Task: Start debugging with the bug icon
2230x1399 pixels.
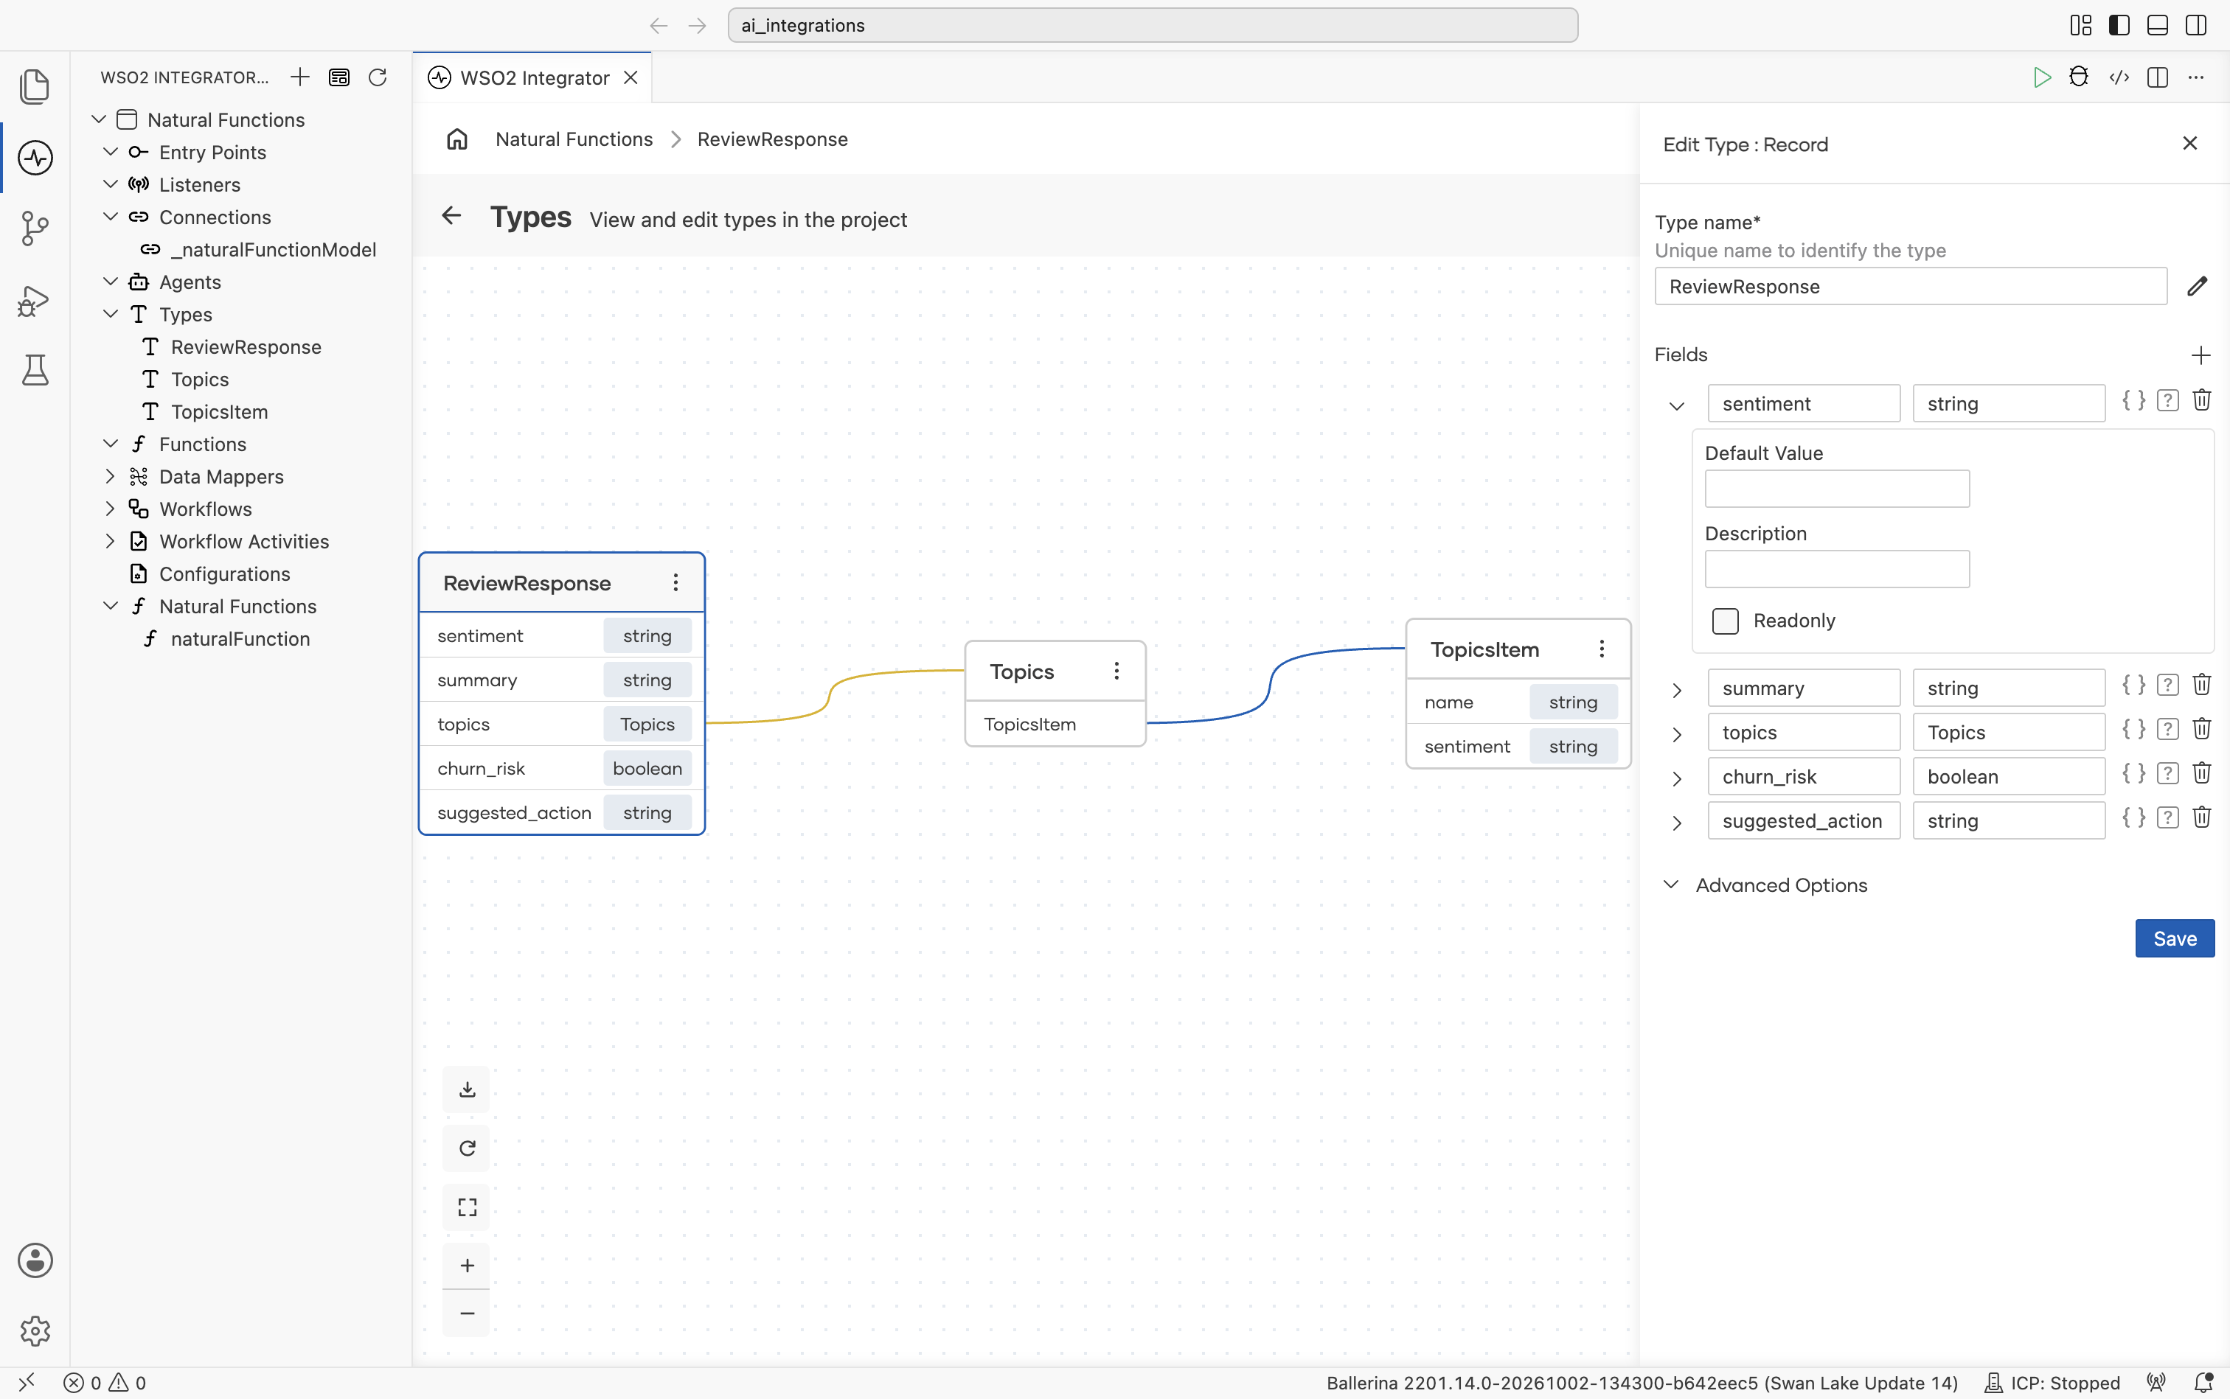Action: coord(2079,77)
